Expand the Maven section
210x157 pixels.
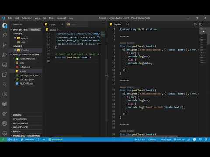[26, 131]
